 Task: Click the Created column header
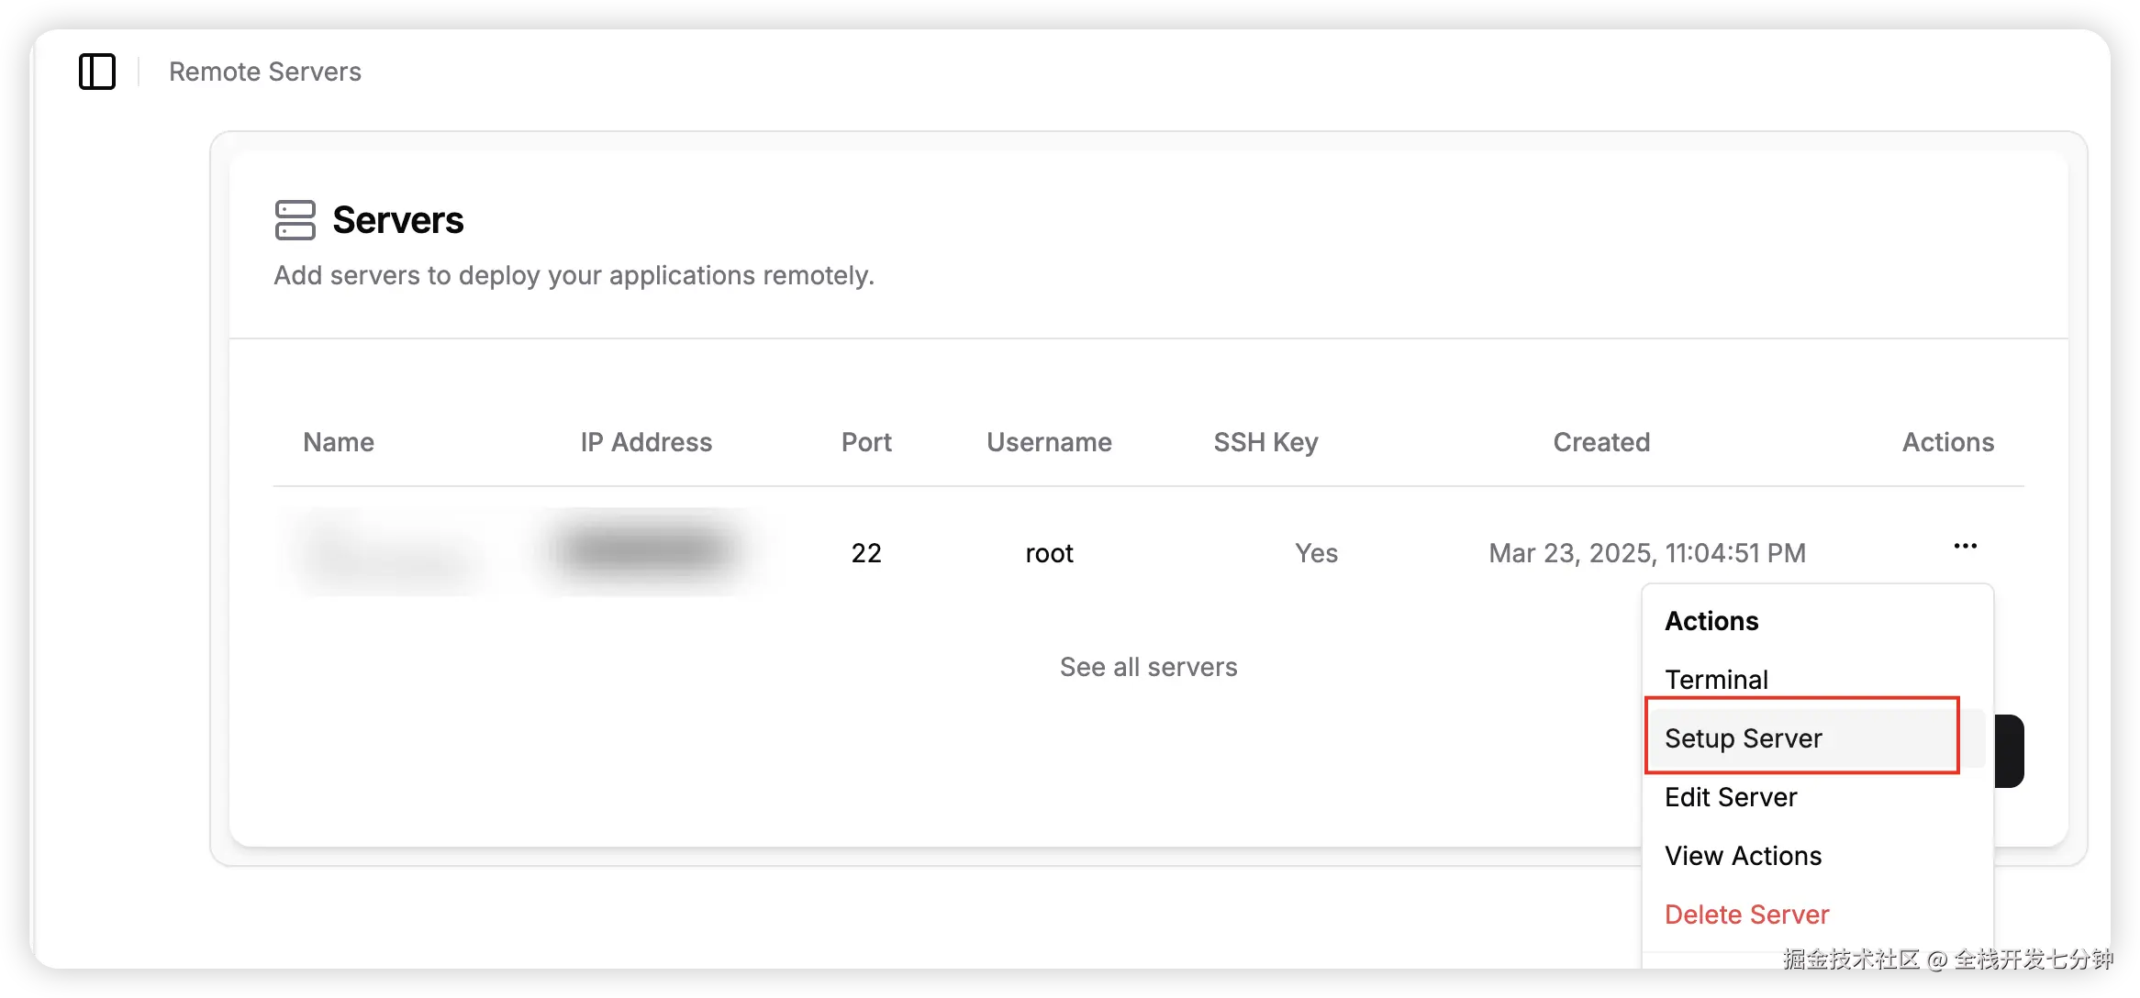[x=1601, y=442]
